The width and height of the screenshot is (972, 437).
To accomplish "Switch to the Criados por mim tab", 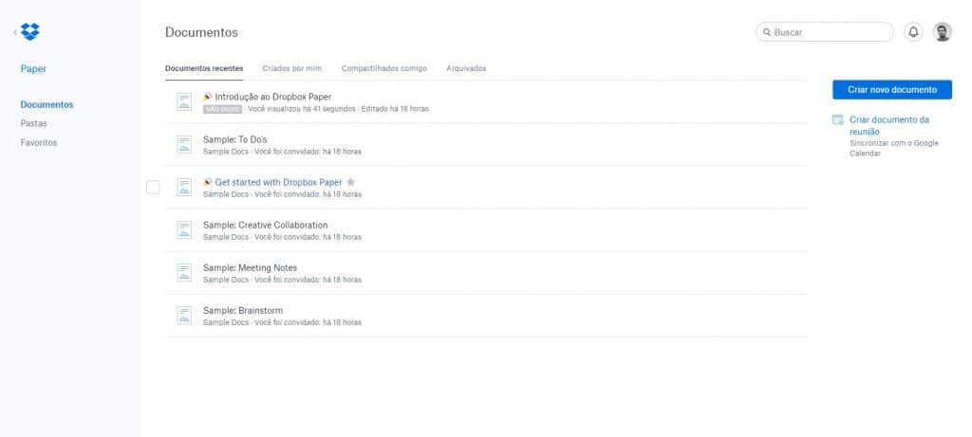I will (291, 68).
